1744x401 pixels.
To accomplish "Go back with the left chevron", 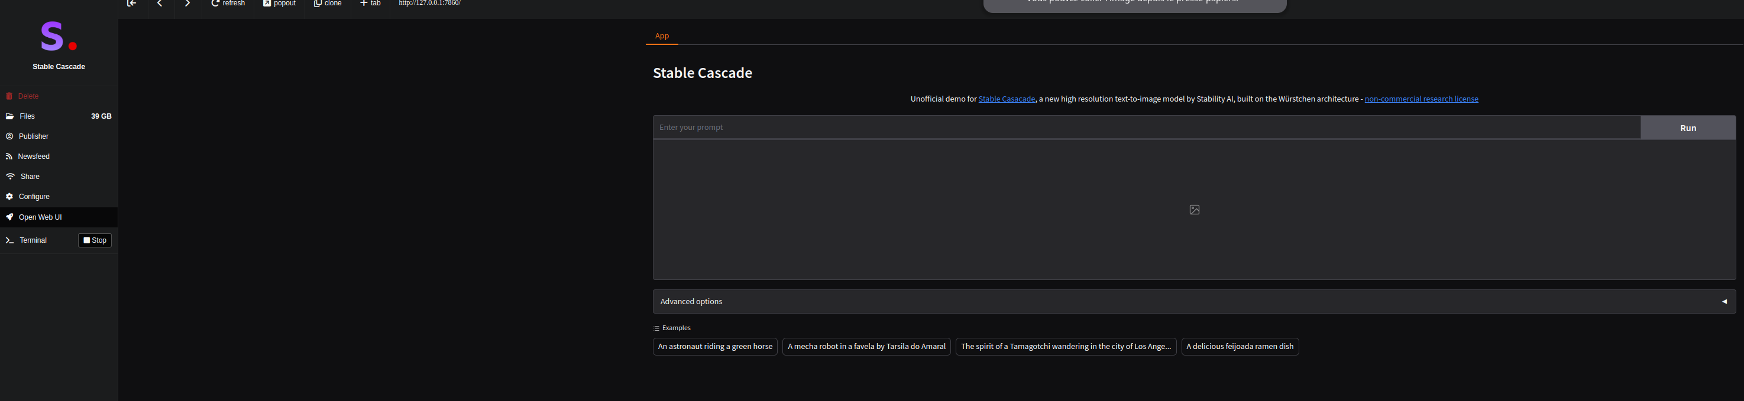I will (160, 4).
